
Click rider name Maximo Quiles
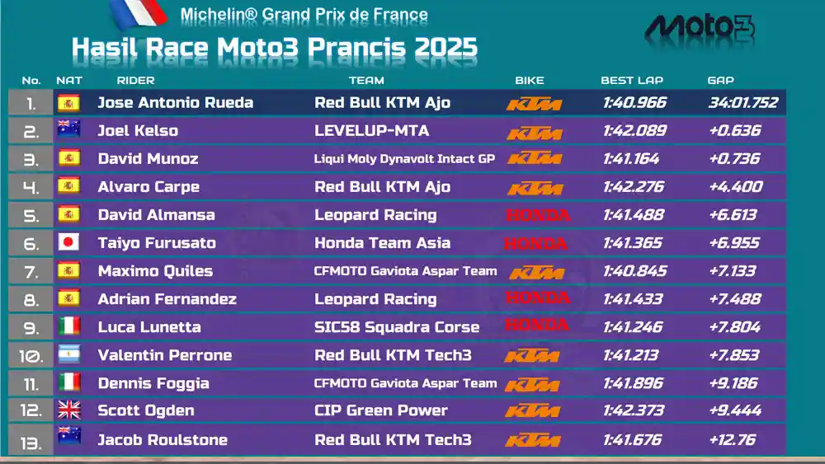point(155,271)
